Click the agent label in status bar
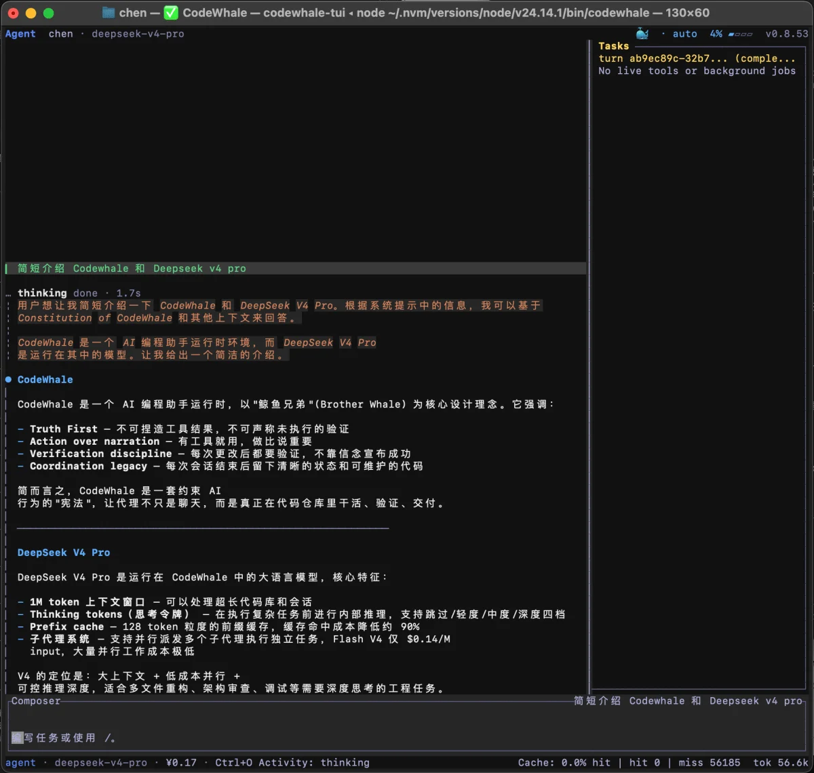This screenshot has width=814, height=773. point(20,763)
